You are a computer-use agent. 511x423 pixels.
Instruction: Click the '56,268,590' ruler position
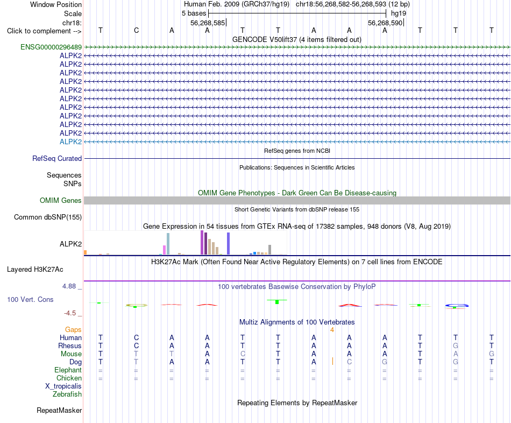385,23
